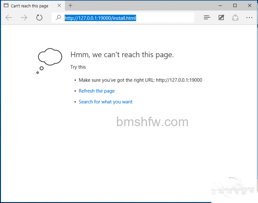Go back using the back arrow
The image size is (258, 203).
9,18
